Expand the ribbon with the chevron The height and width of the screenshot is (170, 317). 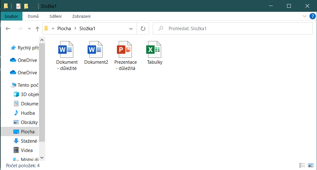(x=304, y=16)
